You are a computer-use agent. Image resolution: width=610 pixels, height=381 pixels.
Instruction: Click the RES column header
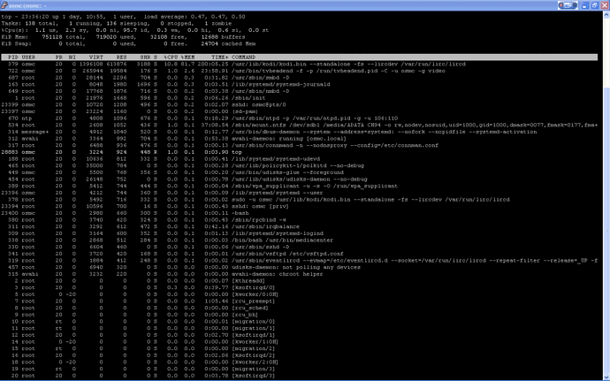point(121,57)
